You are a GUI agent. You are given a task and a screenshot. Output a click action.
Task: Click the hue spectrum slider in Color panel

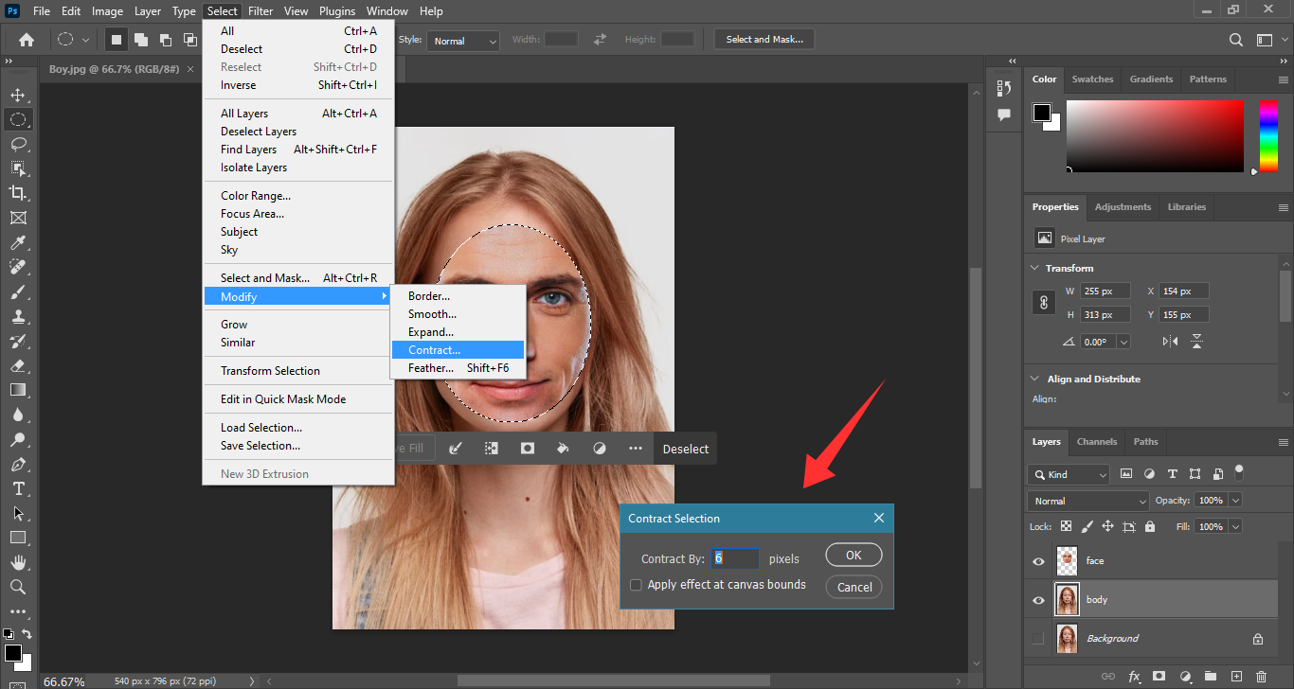(x=1268, y=136)
